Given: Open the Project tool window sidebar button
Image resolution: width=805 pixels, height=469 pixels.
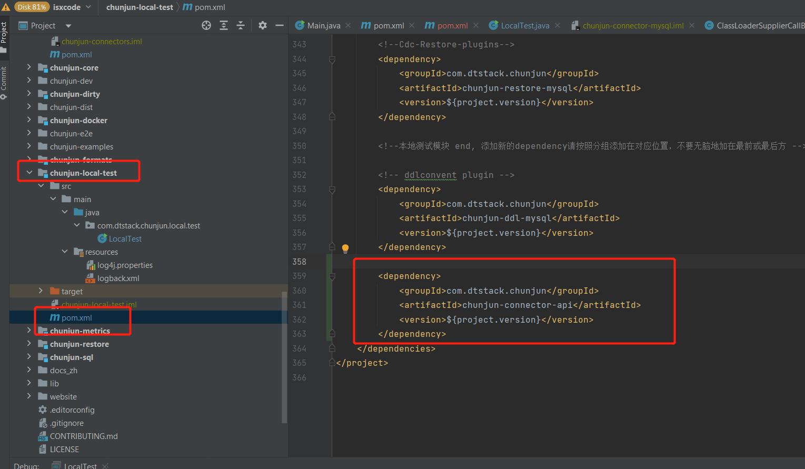Looking at the screenshot, I should (4, 37).
